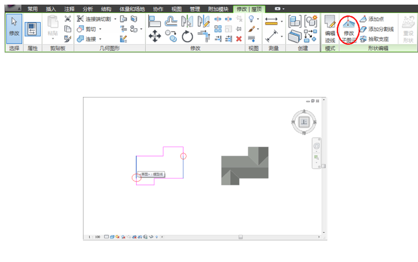
Task: Click the Edit Footprint (编辑迹线) icon
Action: [x=330, y=28]
